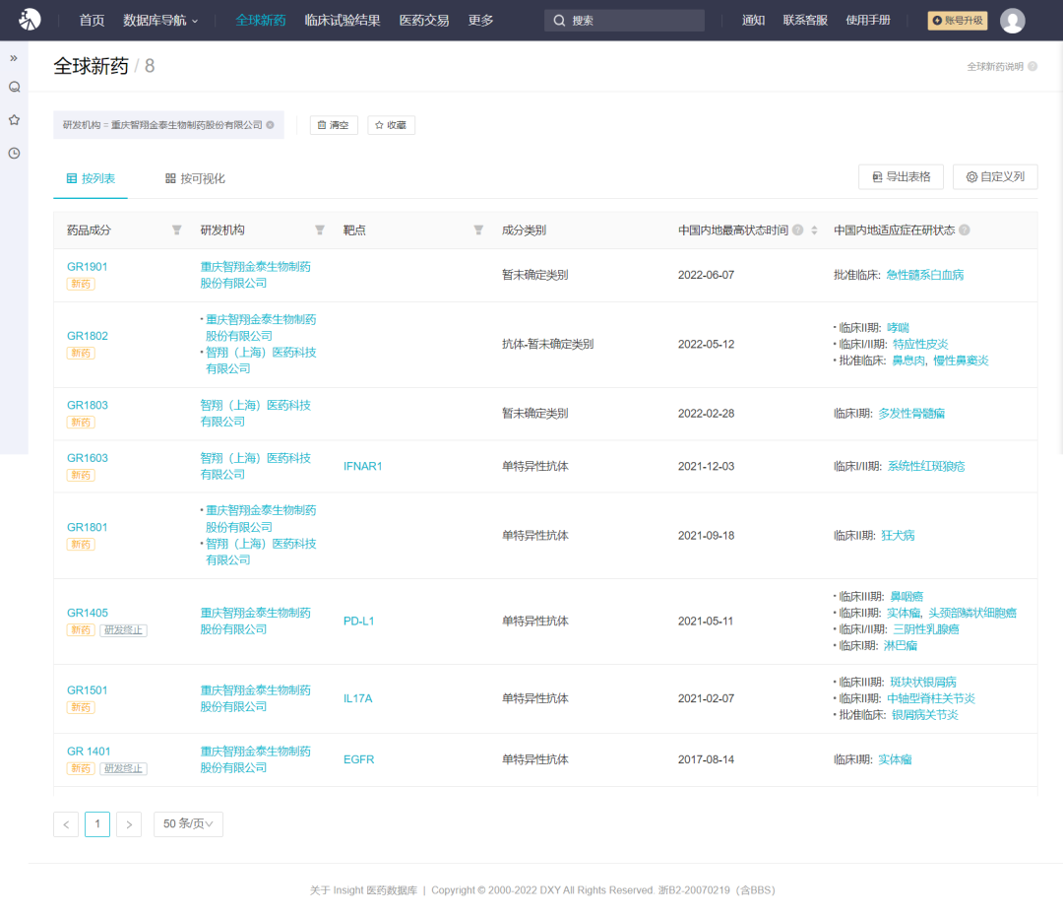
Task: Open filter for 药品成分 column
Action: (177, 229)
